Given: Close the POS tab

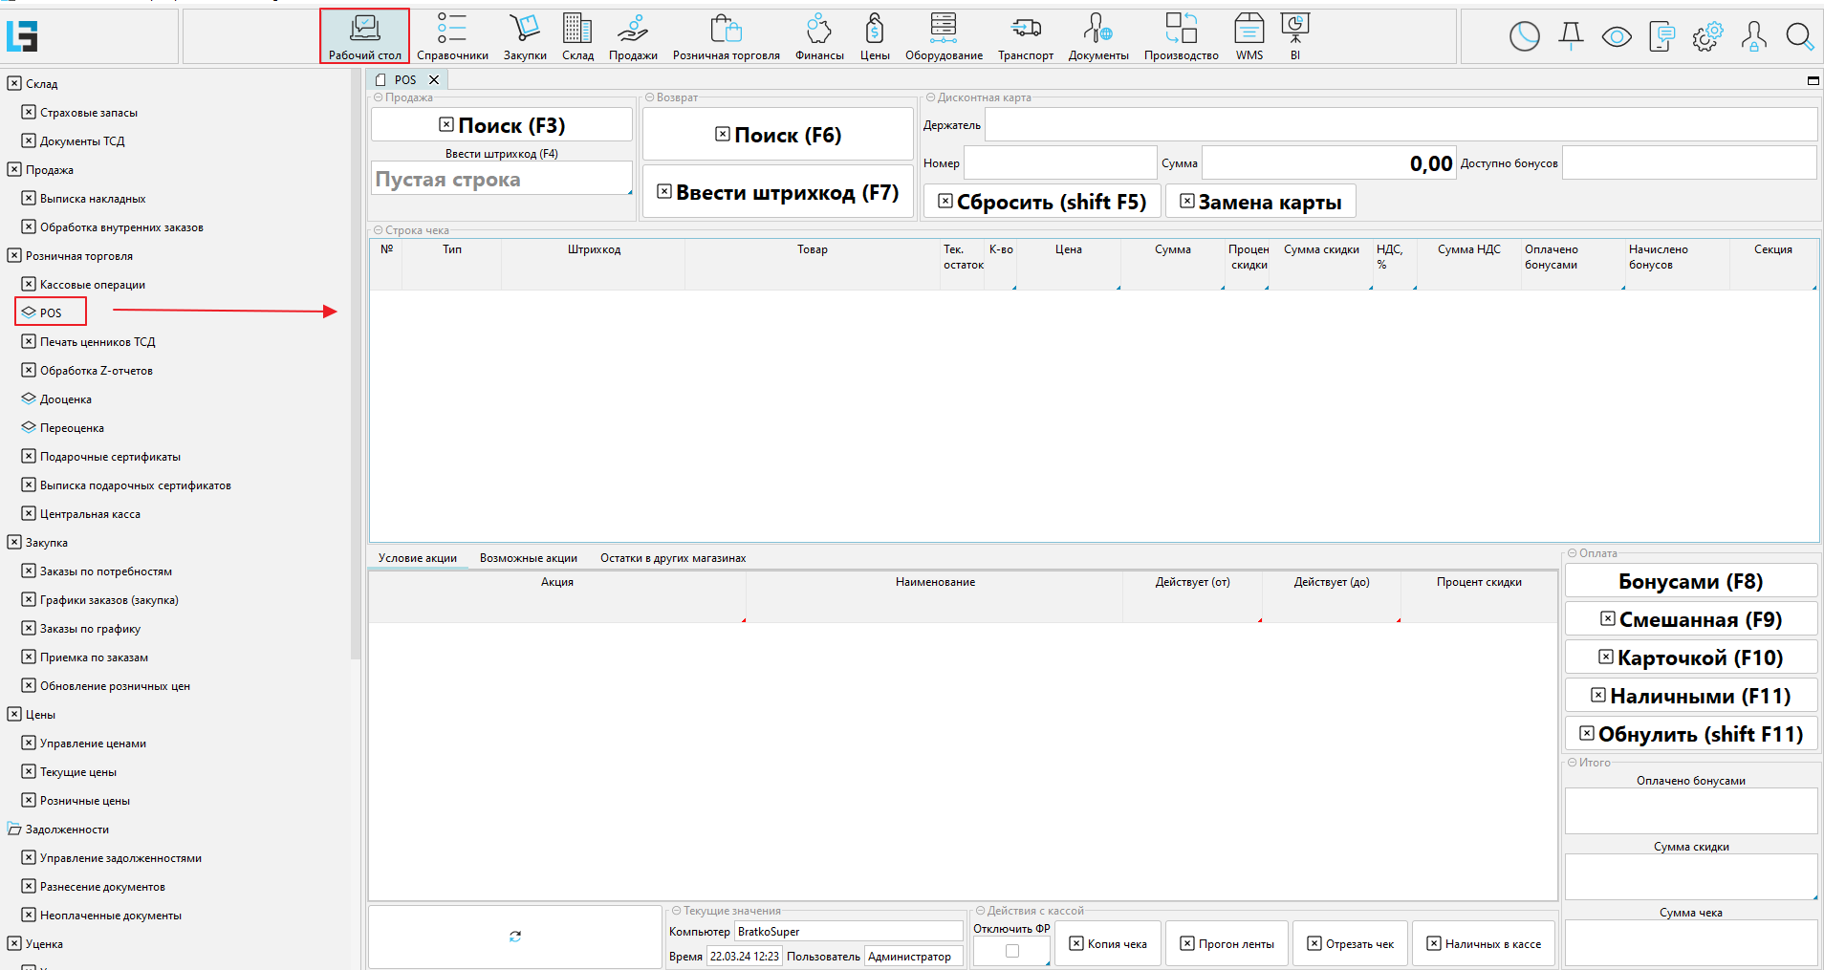Looking at the screenshot, I should [x=434, y=80].
